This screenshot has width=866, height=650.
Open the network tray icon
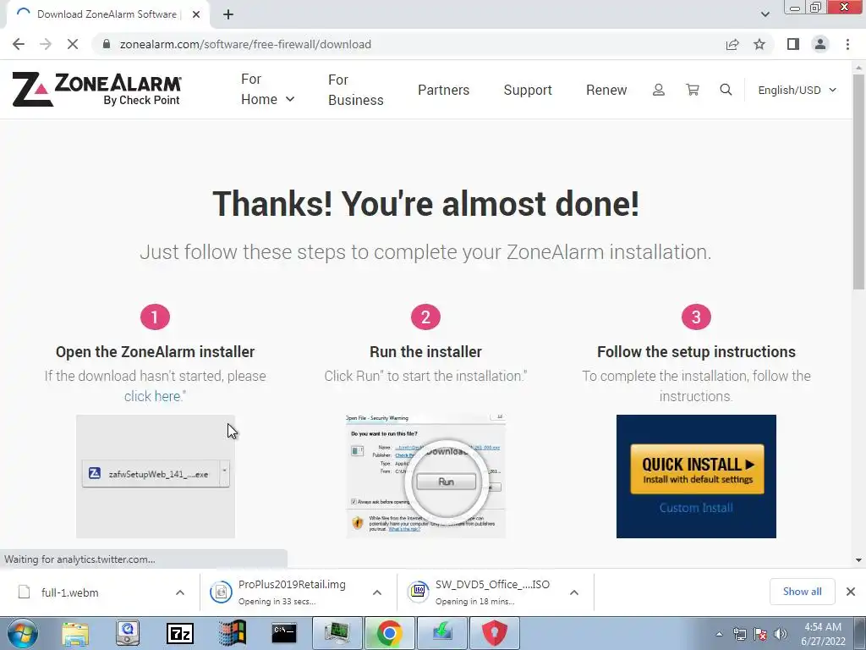coord(739,634)
